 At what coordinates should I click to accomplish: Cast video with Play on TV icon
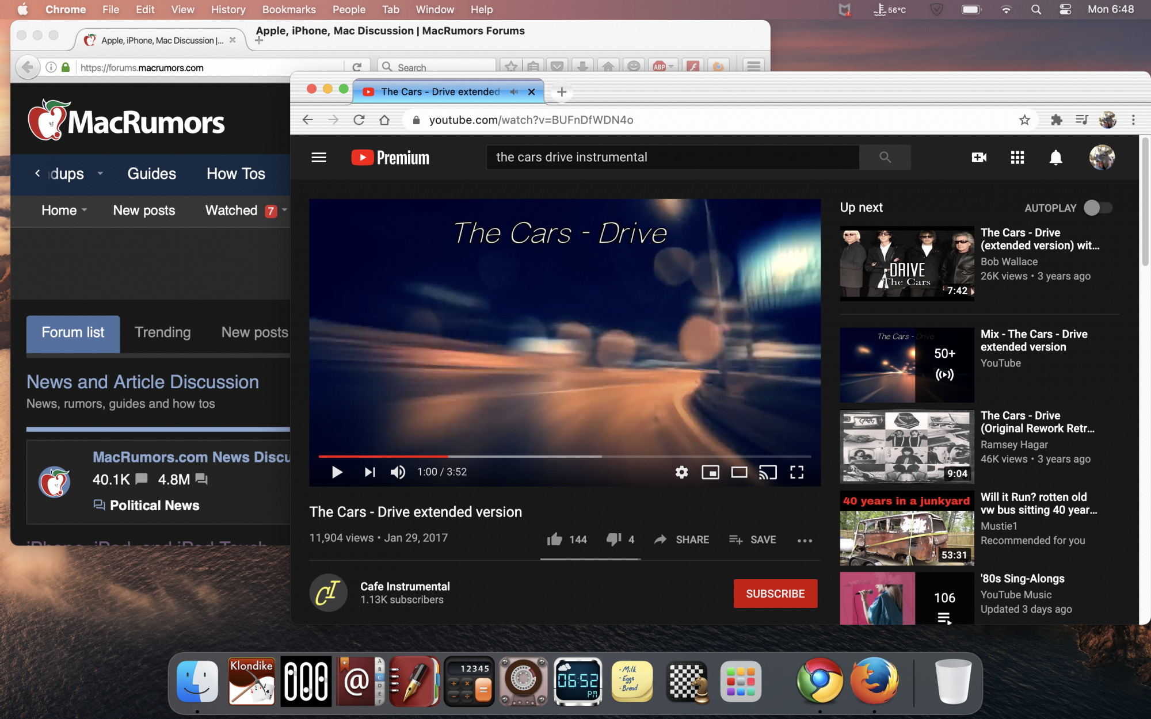click(768, 472)
